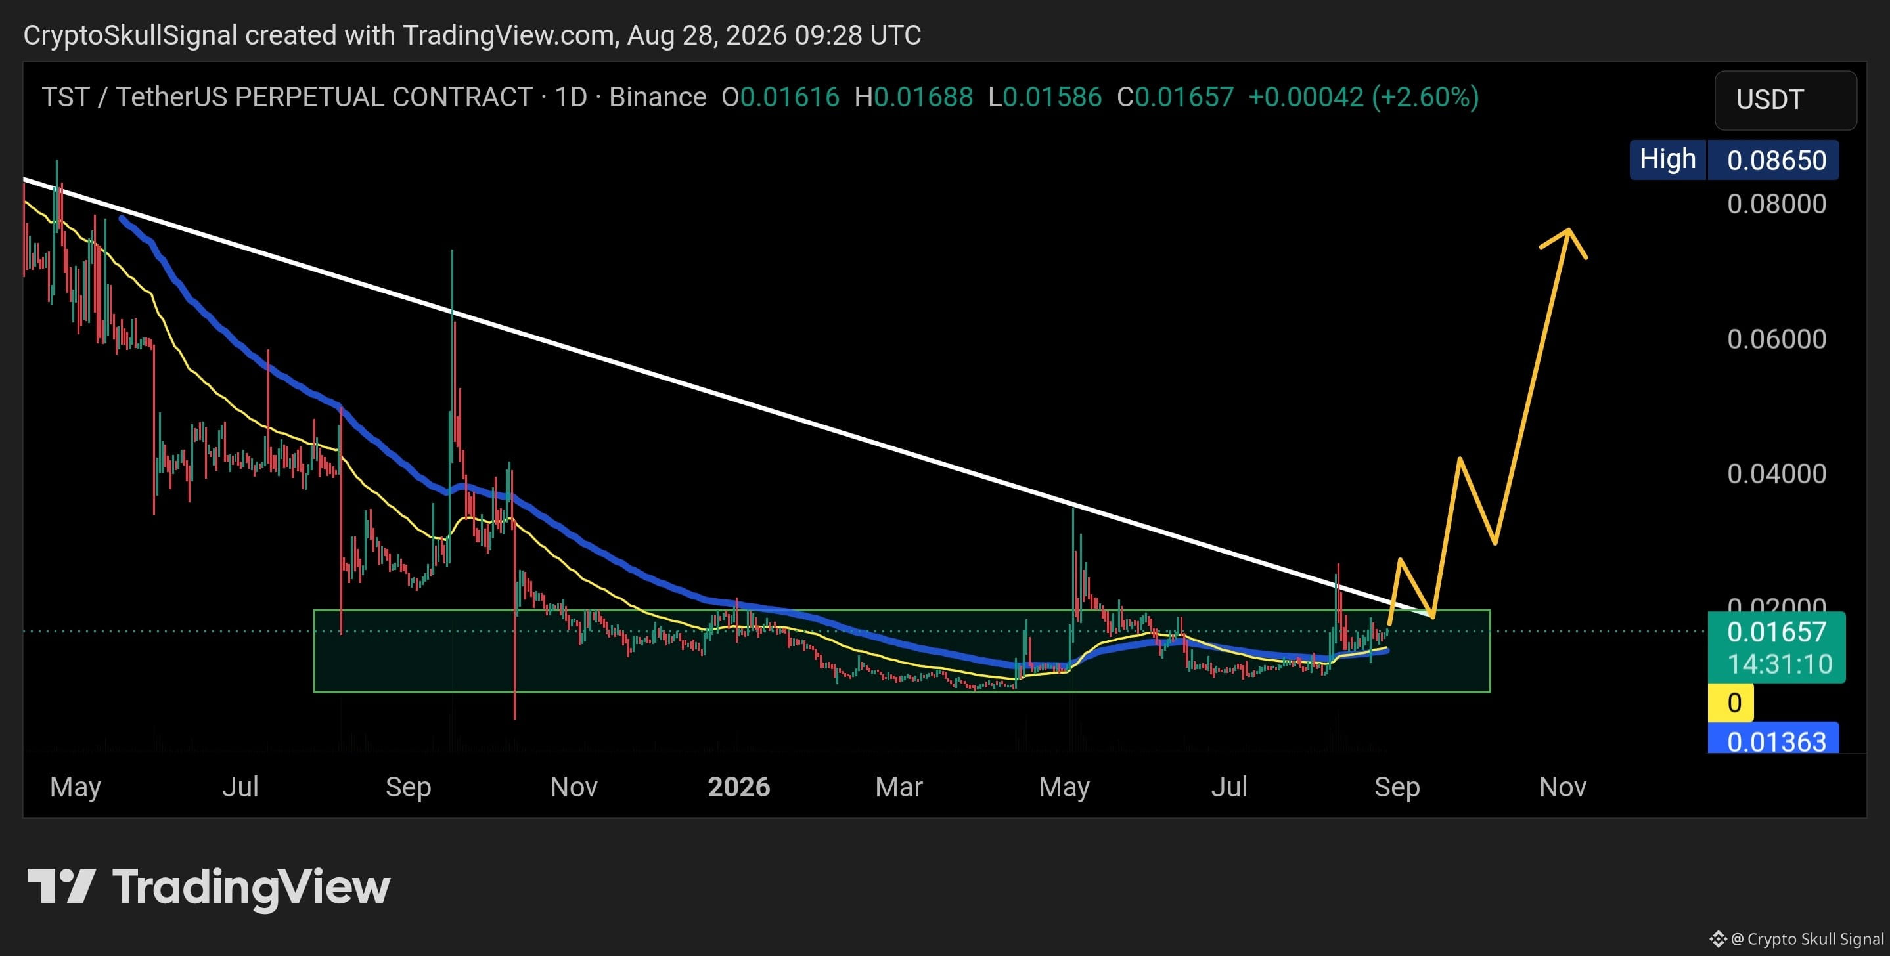Click the Aug 28, 2026 09:28 UTC timestamp
The height and width of the screenshot is (956, 1890).
(x=774, y=35)
